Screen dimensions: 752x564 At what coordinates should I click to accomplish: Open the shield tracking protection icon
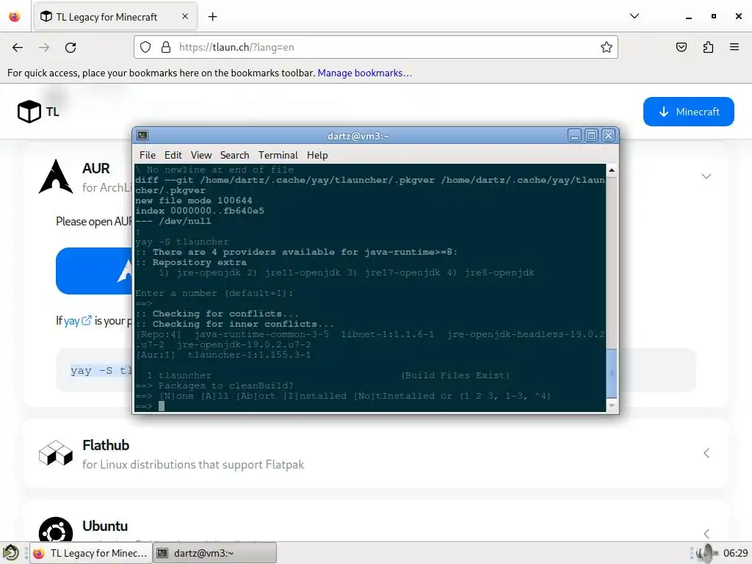pos(145,47)
